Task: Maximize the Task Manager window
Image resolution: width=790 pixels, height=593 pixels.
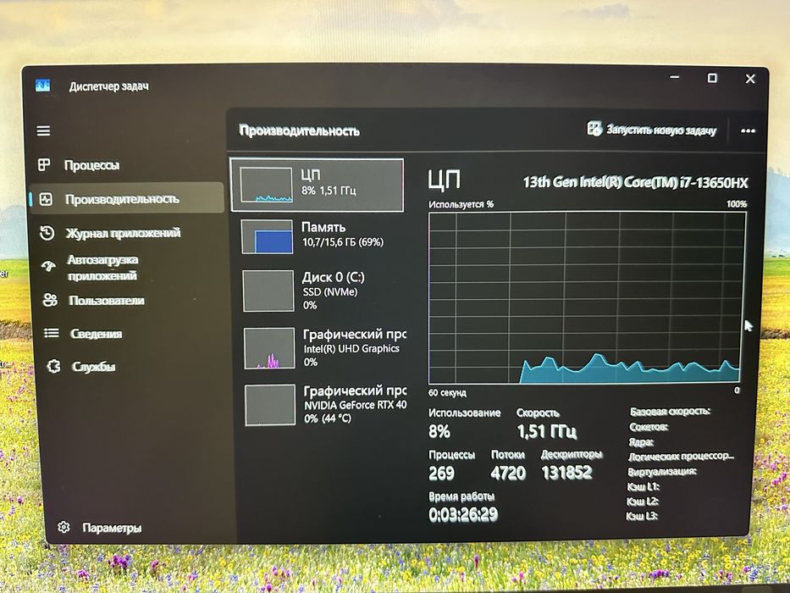Action: pyautogui.click(x=712, y=78)
